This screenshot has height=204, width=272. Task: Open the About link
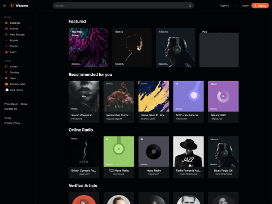click(x=24, y=104)
